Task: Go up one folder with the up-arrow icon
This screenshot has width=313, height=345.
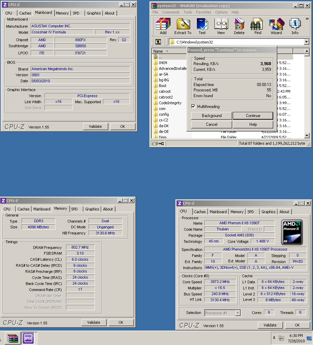Action: 158,42
